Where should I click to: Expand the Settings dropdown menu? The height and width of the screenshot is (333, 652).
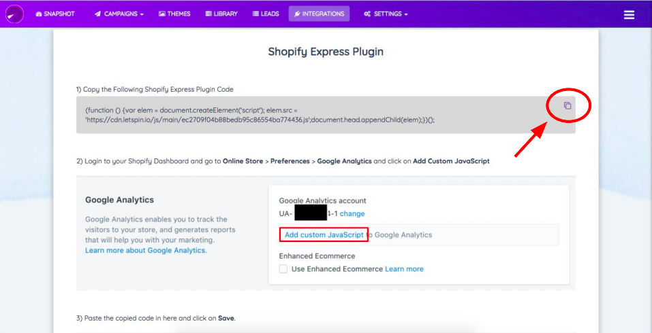(x=386, y=14)
